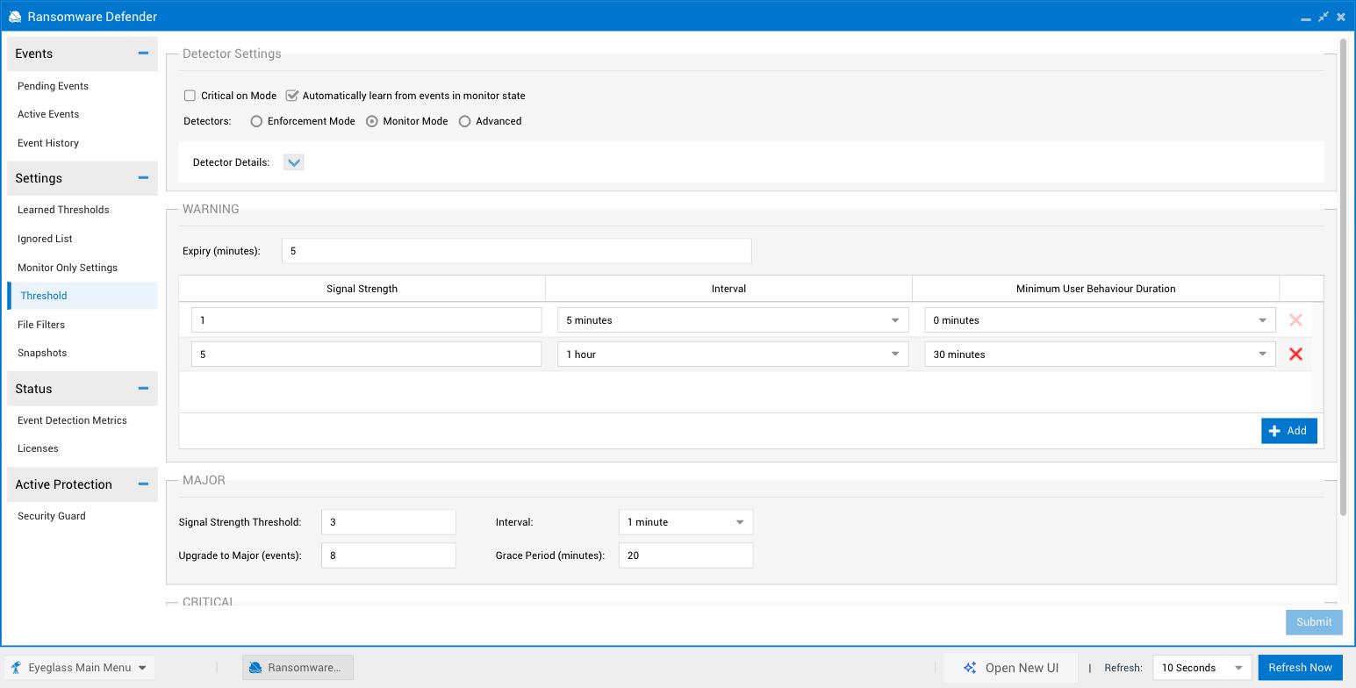Click the Signal Strength field containing 5

click(366, 355)
